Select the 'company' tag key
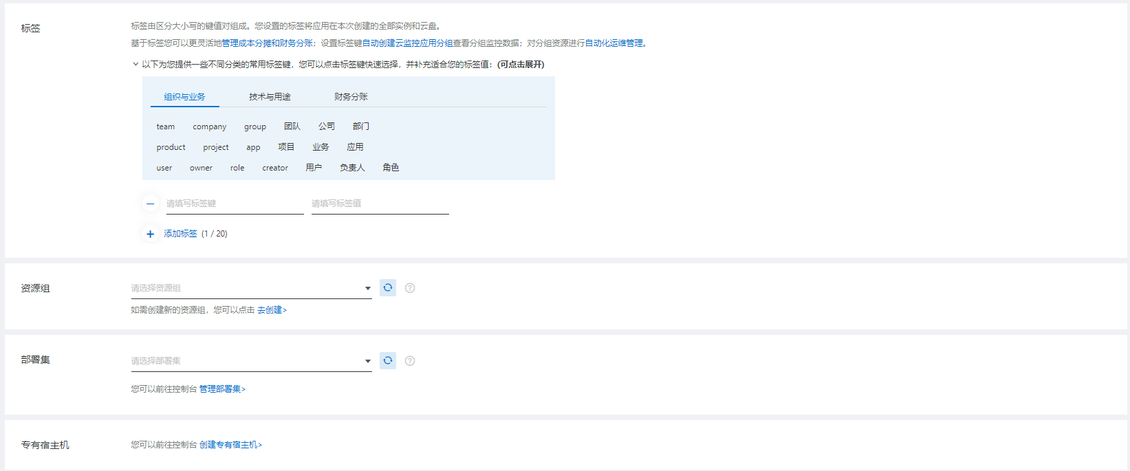1130x471 pixels. [x=210, y=127]
